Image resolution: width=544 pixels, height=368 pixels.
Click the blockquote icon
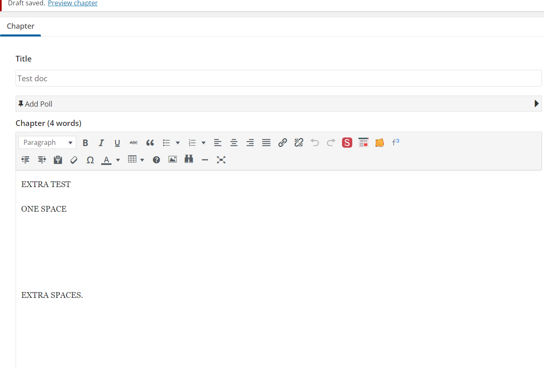coord(150,143)
